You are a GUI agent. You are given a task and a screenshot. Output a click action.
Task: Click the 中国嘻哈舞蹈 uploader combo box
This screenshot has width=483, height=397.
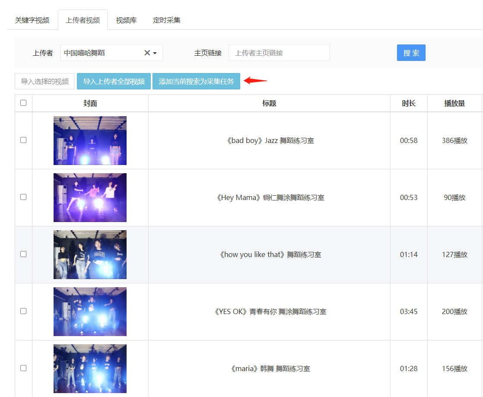point(111,53)
